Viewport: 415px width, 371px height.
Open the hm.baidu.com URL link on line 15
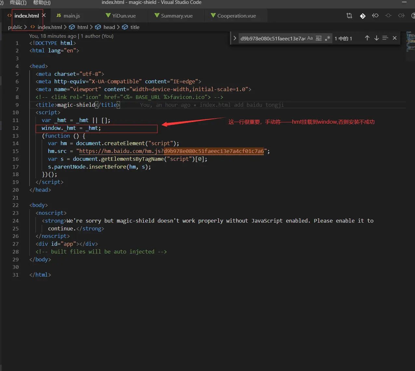[x=171, y=151]
